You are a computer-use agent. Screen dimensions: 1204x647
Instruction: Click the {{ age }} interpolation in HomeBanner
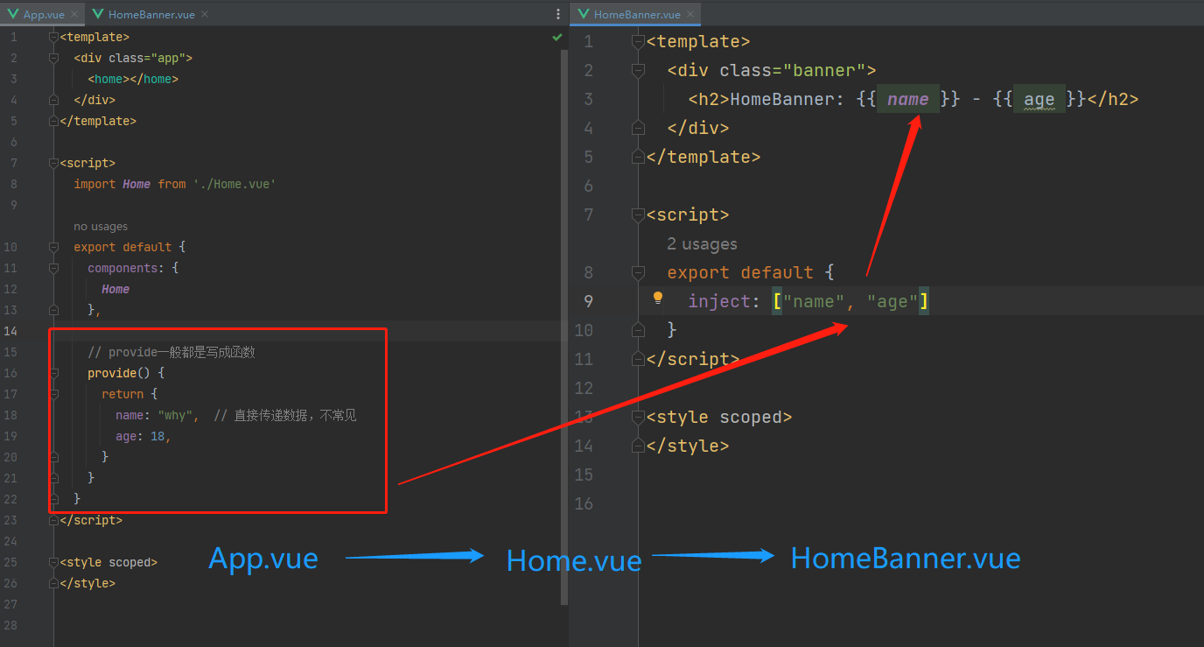[1039, 100]
